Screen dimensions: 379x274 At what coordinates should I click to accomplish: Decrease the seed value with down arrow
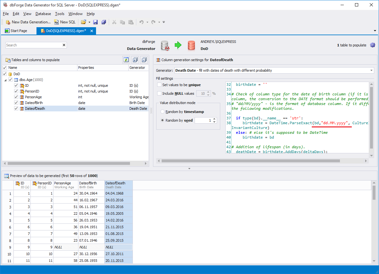214,122
